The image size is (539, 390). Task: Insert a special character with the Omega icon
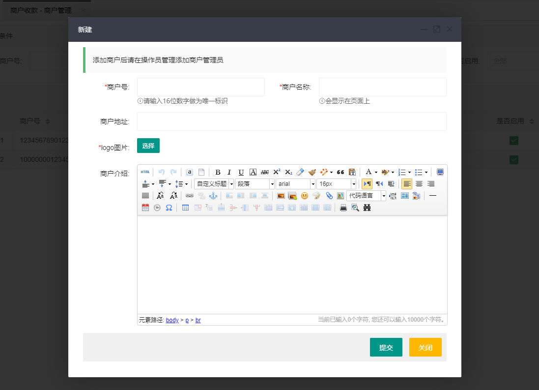169,208
